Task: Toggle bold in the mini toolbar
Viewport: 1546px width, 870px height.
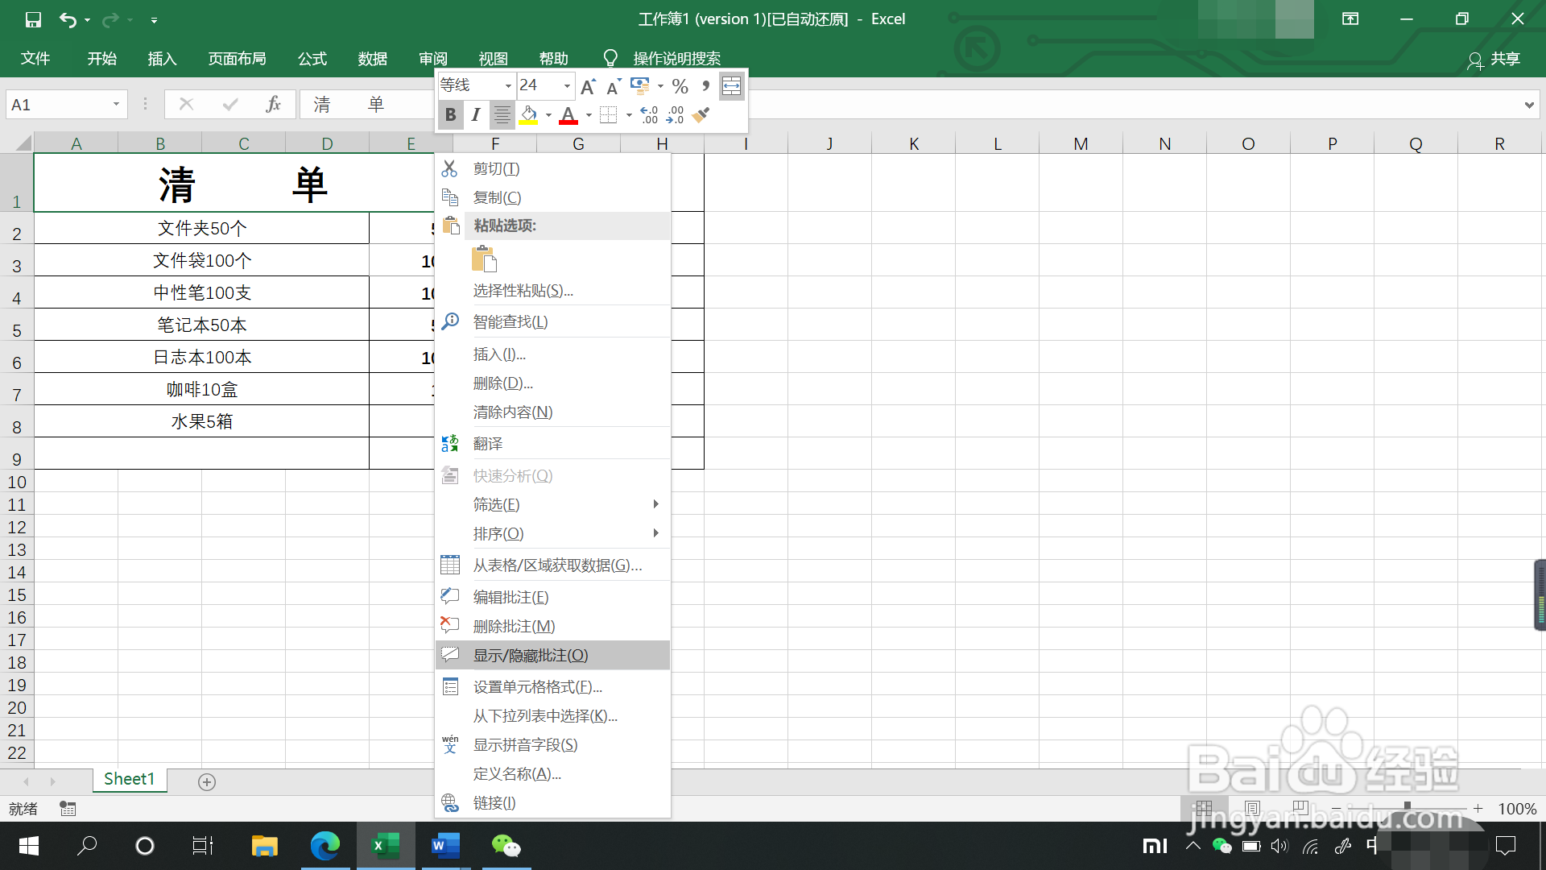Action: [451, 115]
